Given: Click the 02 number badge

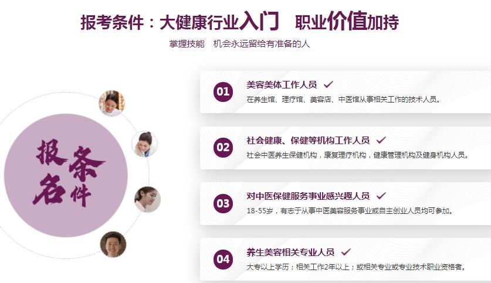Looking at the screenshot, I should point(223,147).
